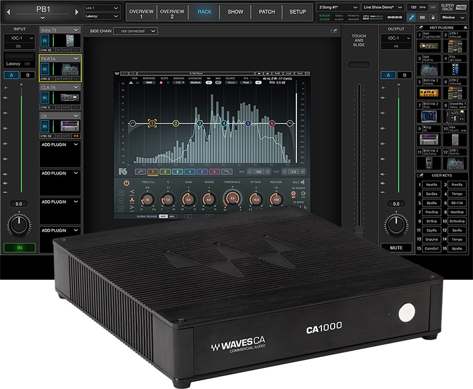This screenshot has height=389, width=473.
Task: Go to previous rack with left arrow
Action: click(x=9, y=12)
